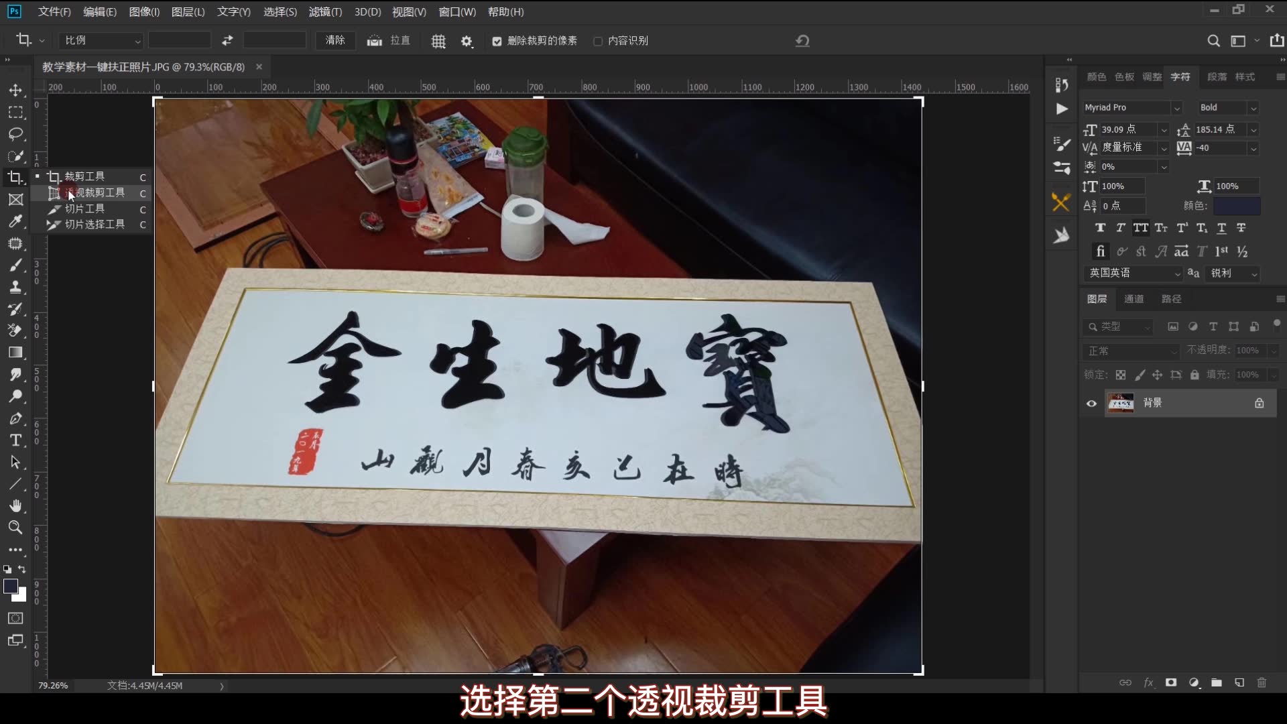This screenshot has width=1287, height=724.
Task: Hide the 背景 layer with eye icon
Action: coord(1091,404)
